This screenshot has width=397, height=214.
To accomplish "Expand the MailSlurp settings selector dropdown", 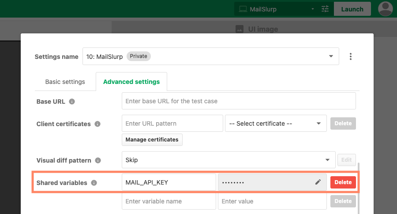I will tap(313, 9).
